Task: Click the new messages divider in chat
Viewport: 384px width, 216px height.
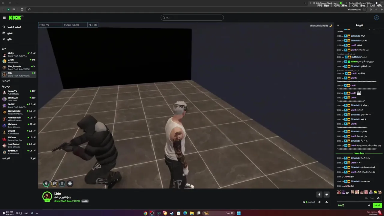Action: [x=359, y=153]
